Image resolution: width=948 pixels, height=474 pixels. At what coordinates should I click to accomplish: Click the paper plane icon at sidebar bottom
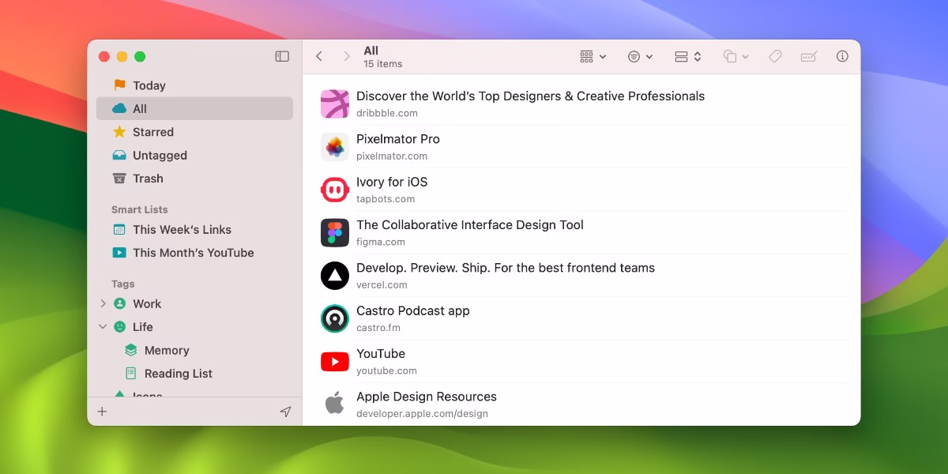point(285,412)
